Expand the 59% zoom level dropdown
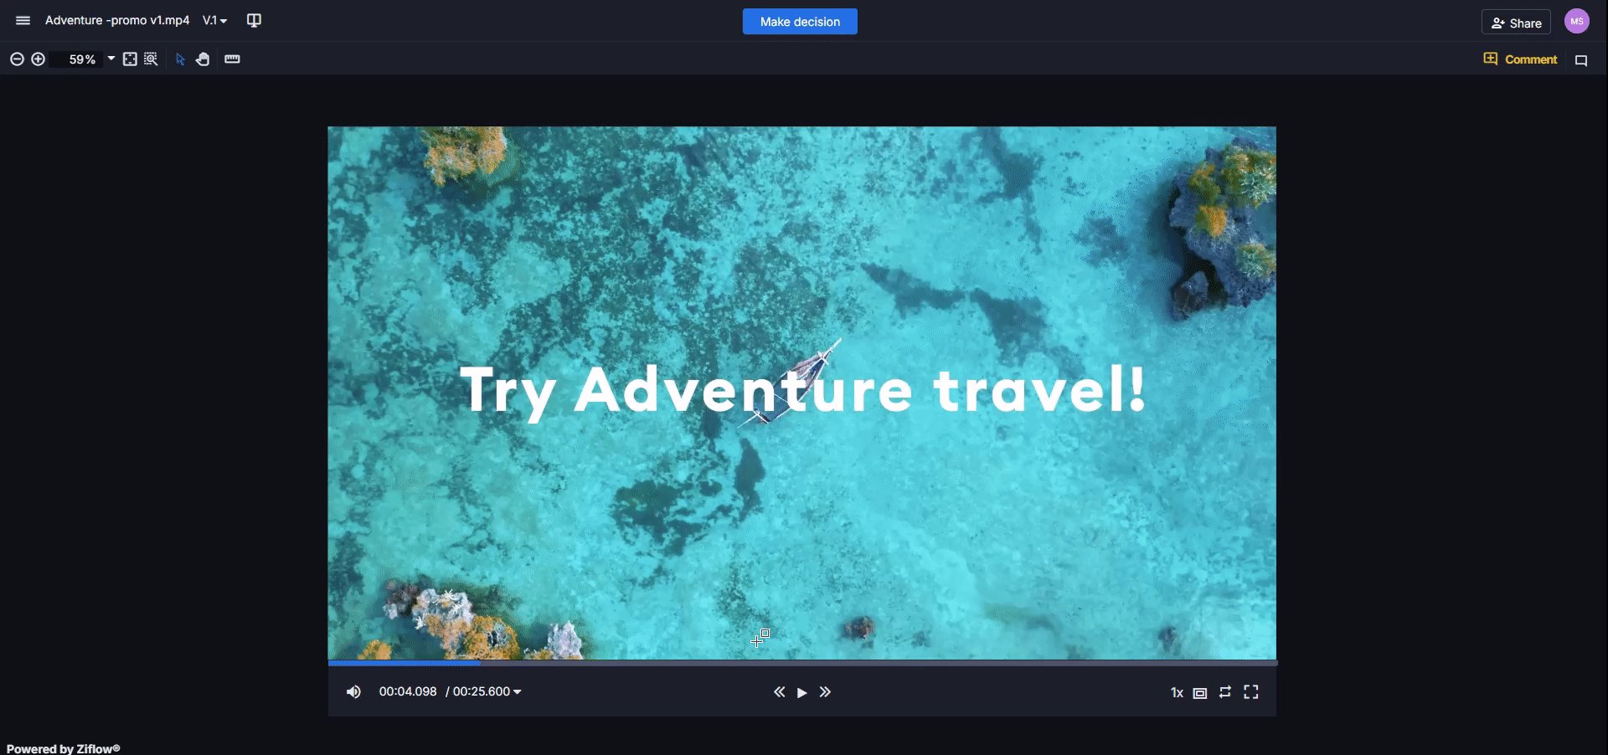 tap(111, 59)
